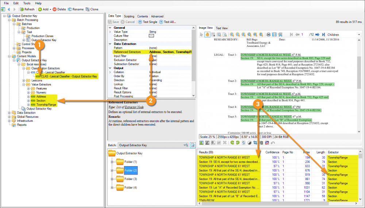Image resolution: width=365 pixels, height=208 pixels.
Task: Click the Refresh toolbar button
Action: [27, 9]
